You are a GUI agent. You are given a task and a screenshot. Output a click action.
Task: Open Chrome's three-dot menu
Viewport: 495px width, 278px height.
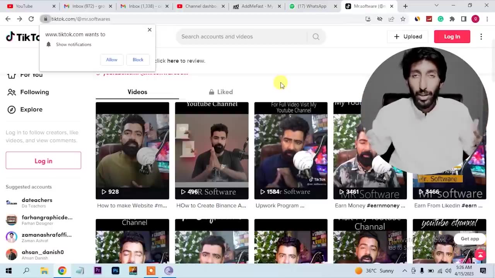point(487,19)
